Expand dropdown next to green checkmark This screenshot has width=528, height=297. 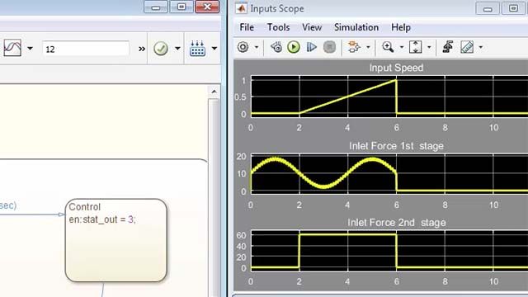click(177, 49)
